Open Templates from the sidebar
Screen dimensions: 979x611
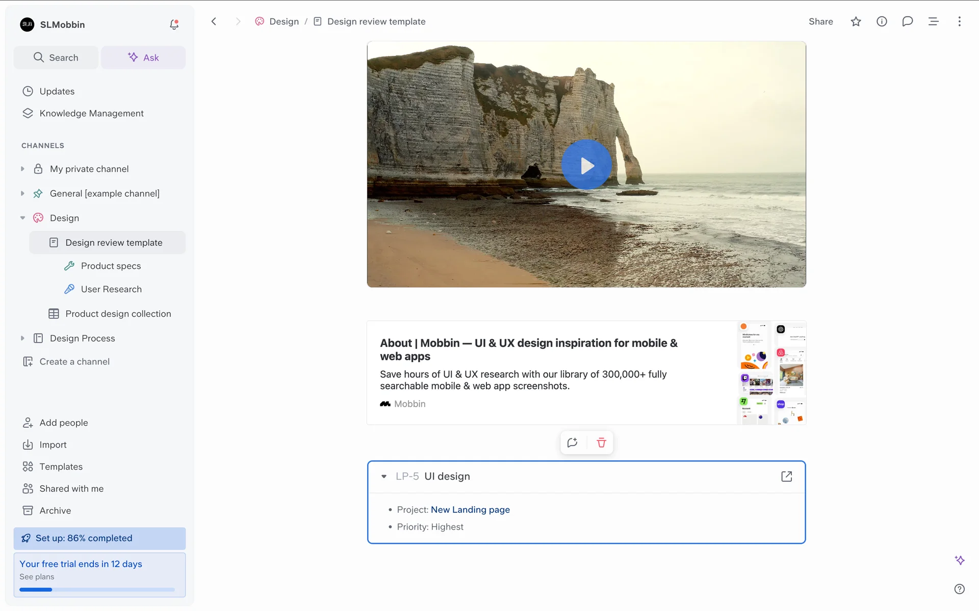(x=61, y=466)
